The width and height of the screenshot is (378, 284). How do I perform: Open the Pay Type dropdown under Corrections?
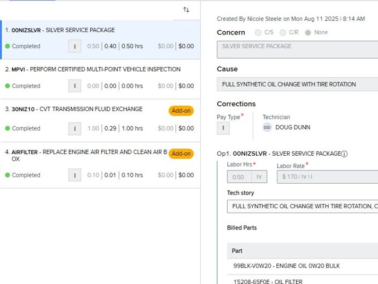click(x=223, y=128)
